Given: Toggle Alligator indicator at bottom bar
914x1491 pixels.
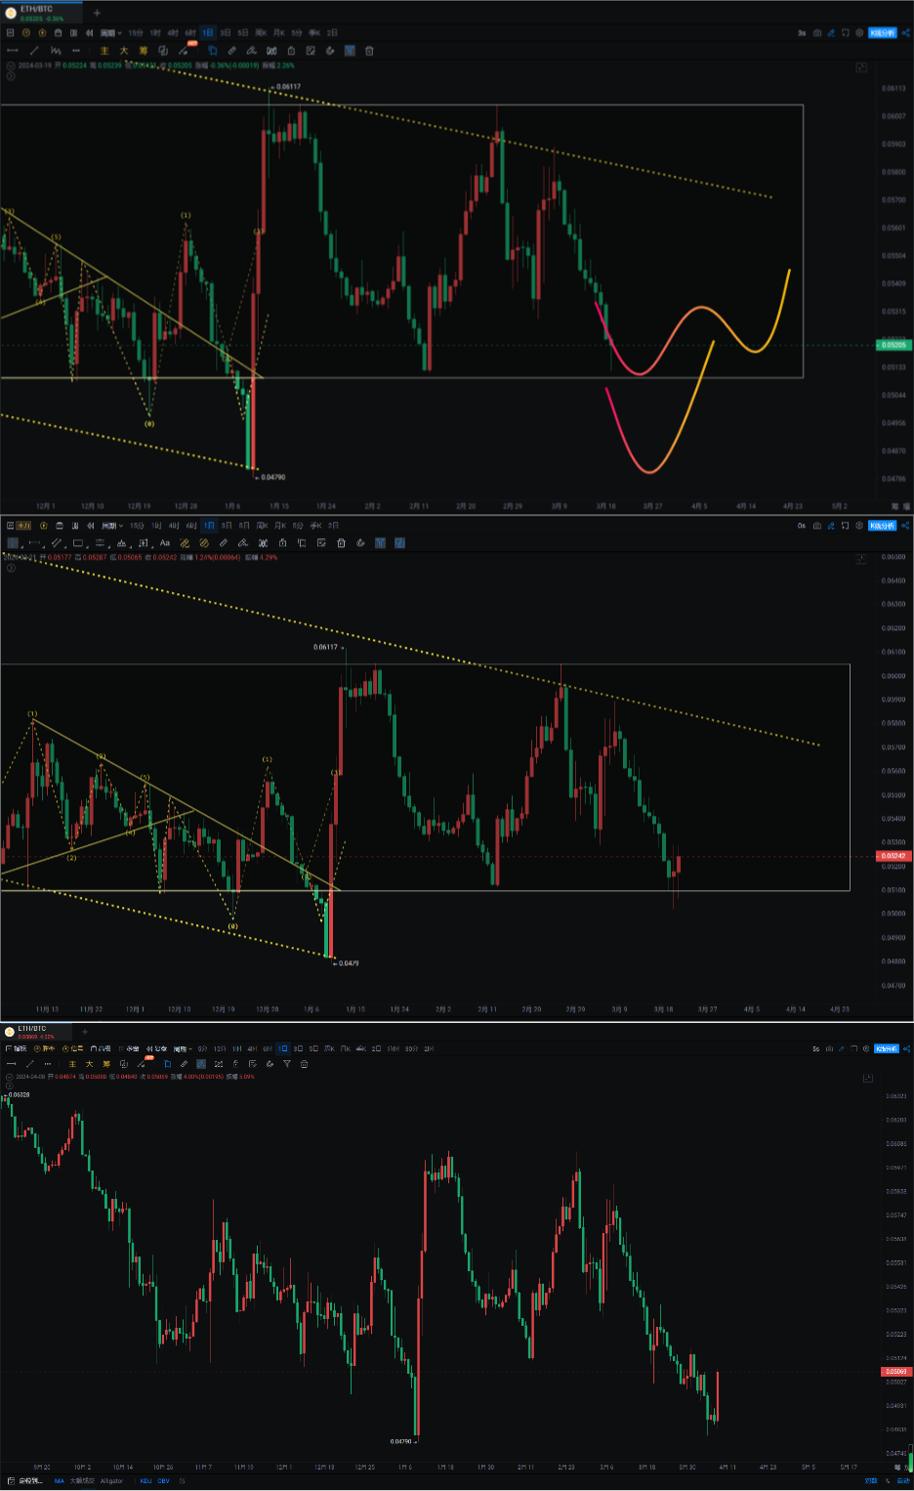Looking at the screenshot, I should click(111, 1480).
